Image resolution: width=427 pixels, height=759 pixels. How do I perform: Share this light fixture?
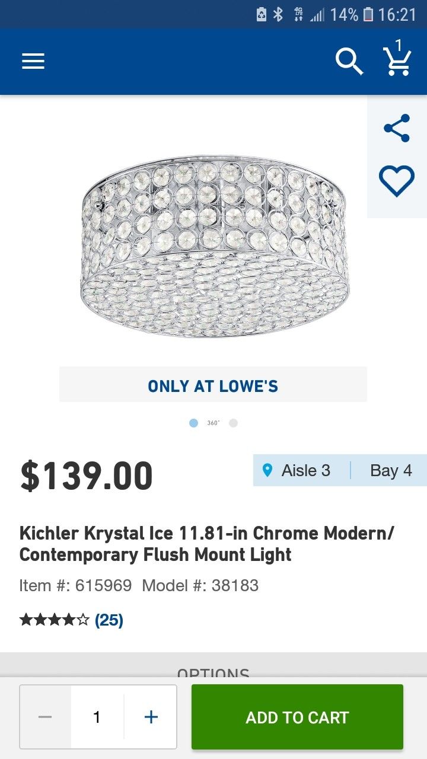pyautogui.click(x=396, y=128)
